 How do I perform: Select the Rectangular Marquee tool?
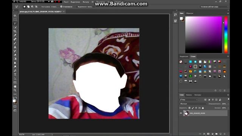tap(15, 19)
